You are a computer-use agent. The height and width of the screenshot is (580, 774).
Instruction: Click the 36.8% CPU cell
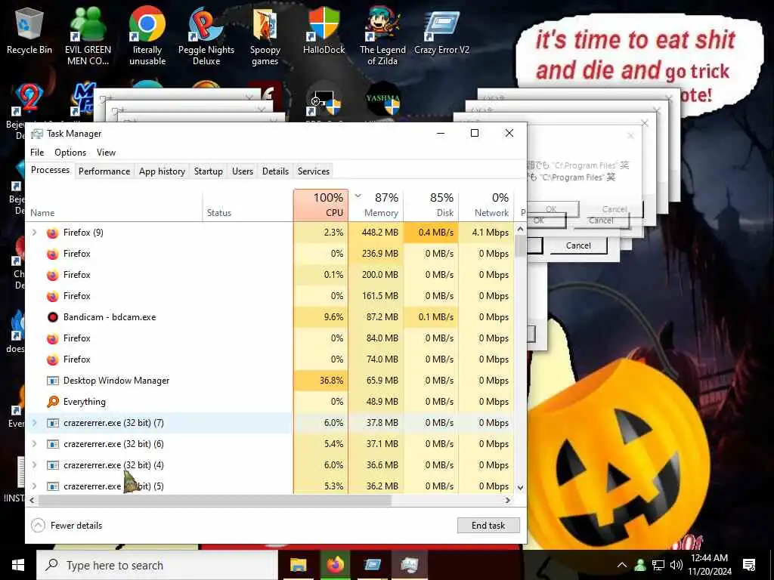click(320, 381)
